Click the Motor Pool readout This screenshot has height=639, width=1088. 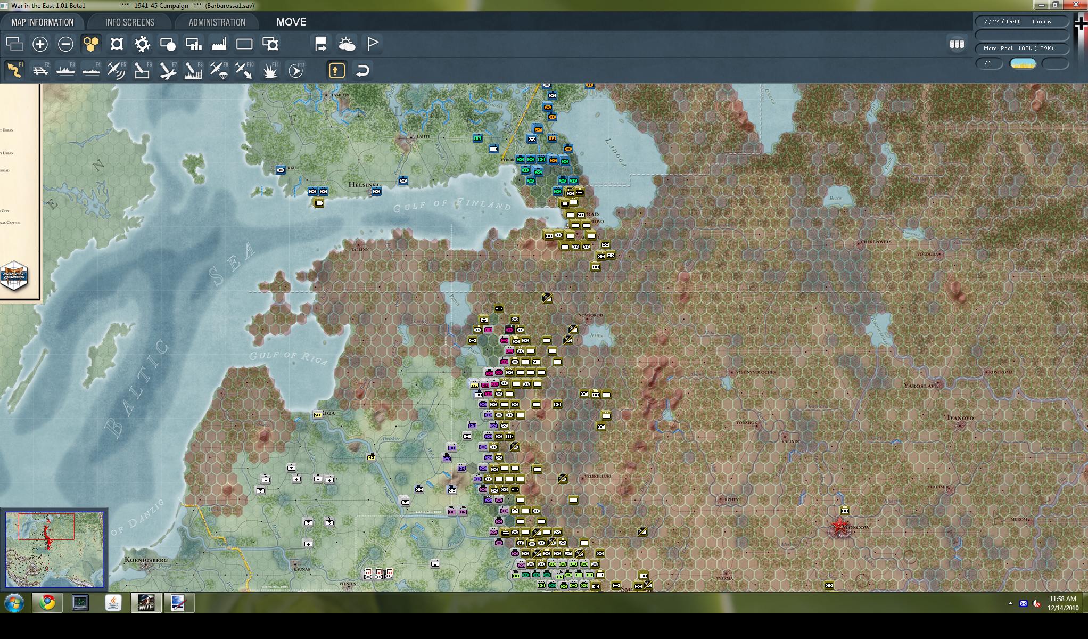[x=1021, y=48]
